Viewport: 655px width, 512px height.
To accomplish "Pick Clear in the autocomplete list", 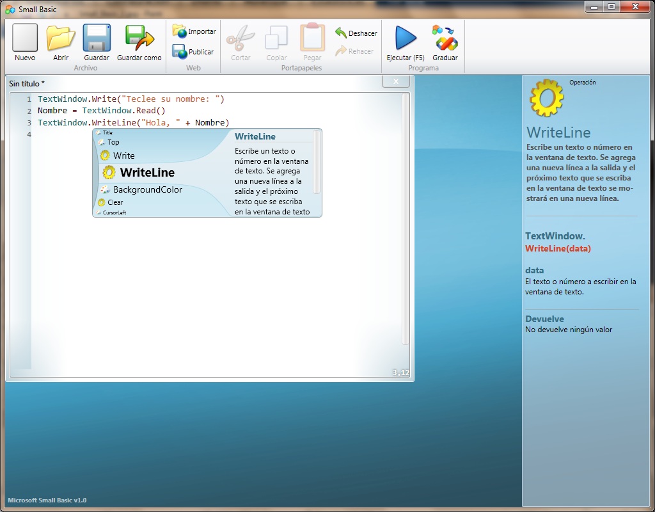I will 115,202.
